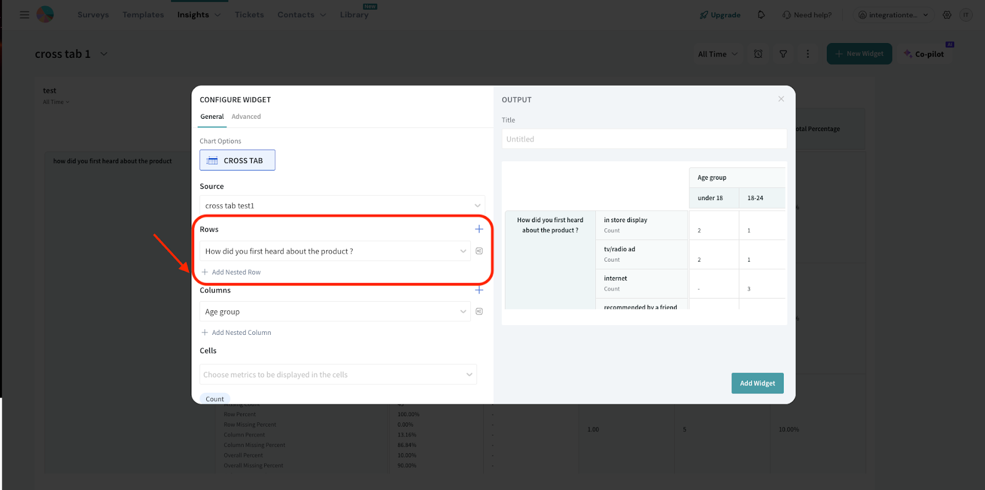Click the Add Widget button
This screenshot has width=985, height=490.
click(757, 383)
